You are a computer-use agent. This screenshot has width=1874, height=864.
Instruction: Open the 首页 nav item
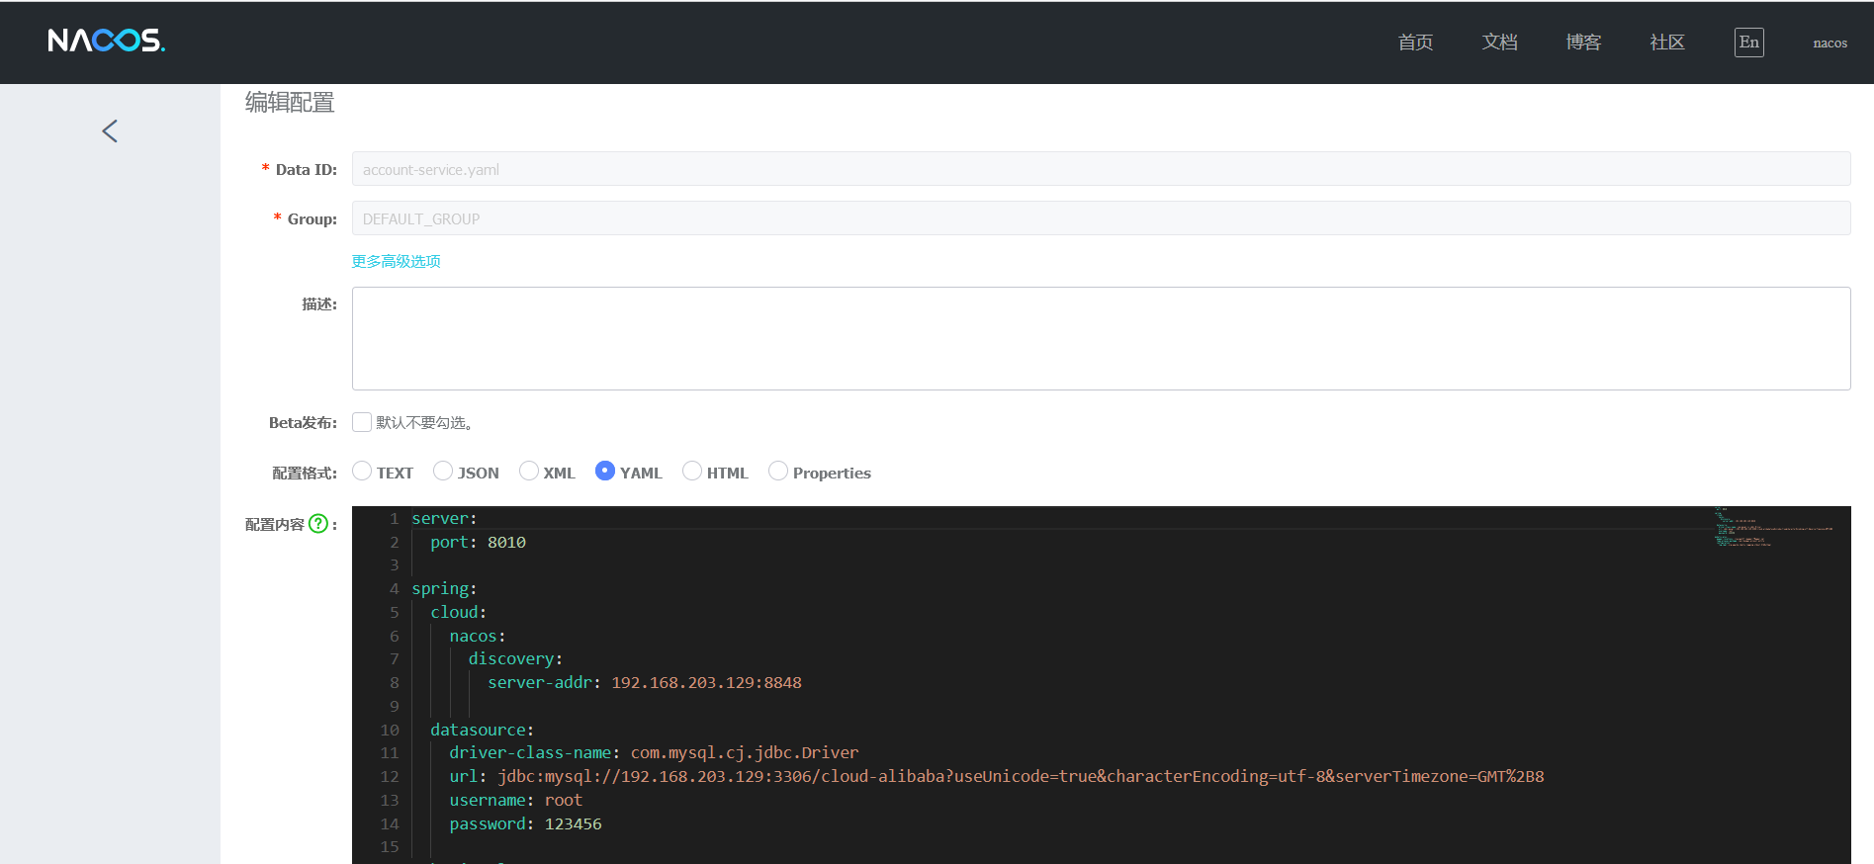[x=1415, y=43]
